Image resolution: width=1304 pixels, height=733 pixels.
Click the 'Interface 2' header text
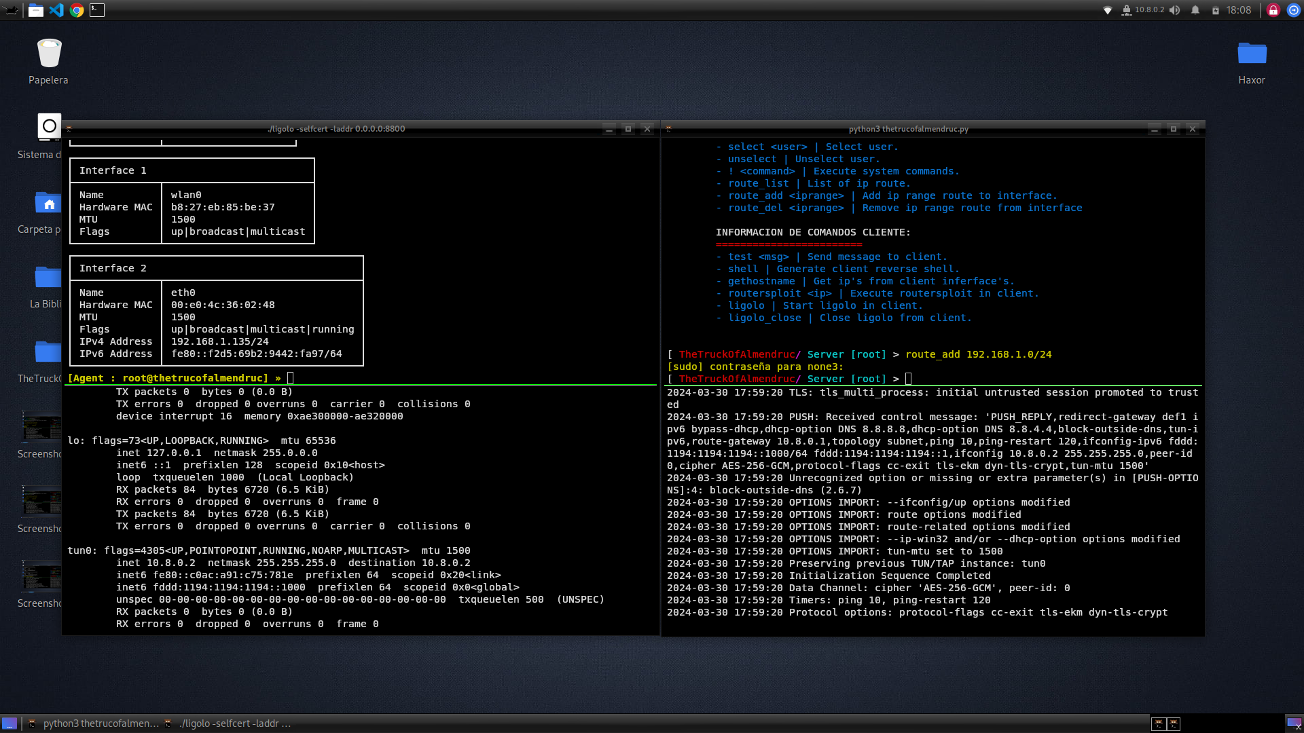coord(113,268)
